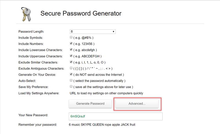Toggle Include Uppercase Characters checkbox
Screen dimensions: 220x134
(71, 56)
